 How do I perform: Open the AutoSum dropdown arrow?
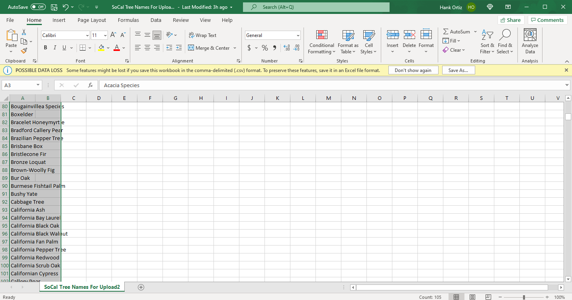(x=475, y=31)
